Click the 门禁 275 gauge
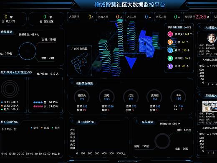This screenshot has height=163, width=217. [x=131, y=97]
